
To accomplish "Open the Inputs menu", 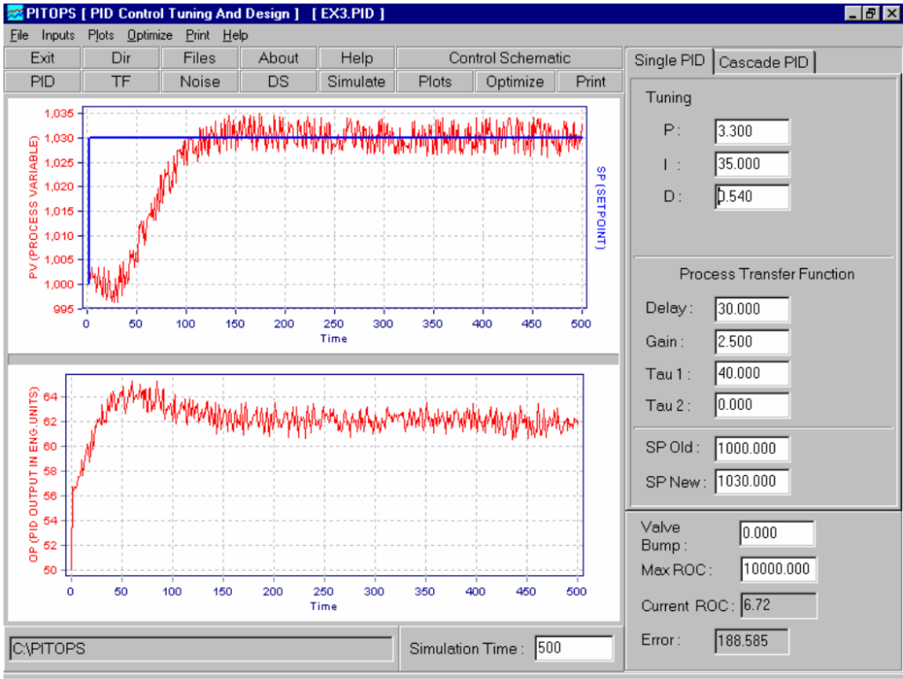I will point(58,35).
